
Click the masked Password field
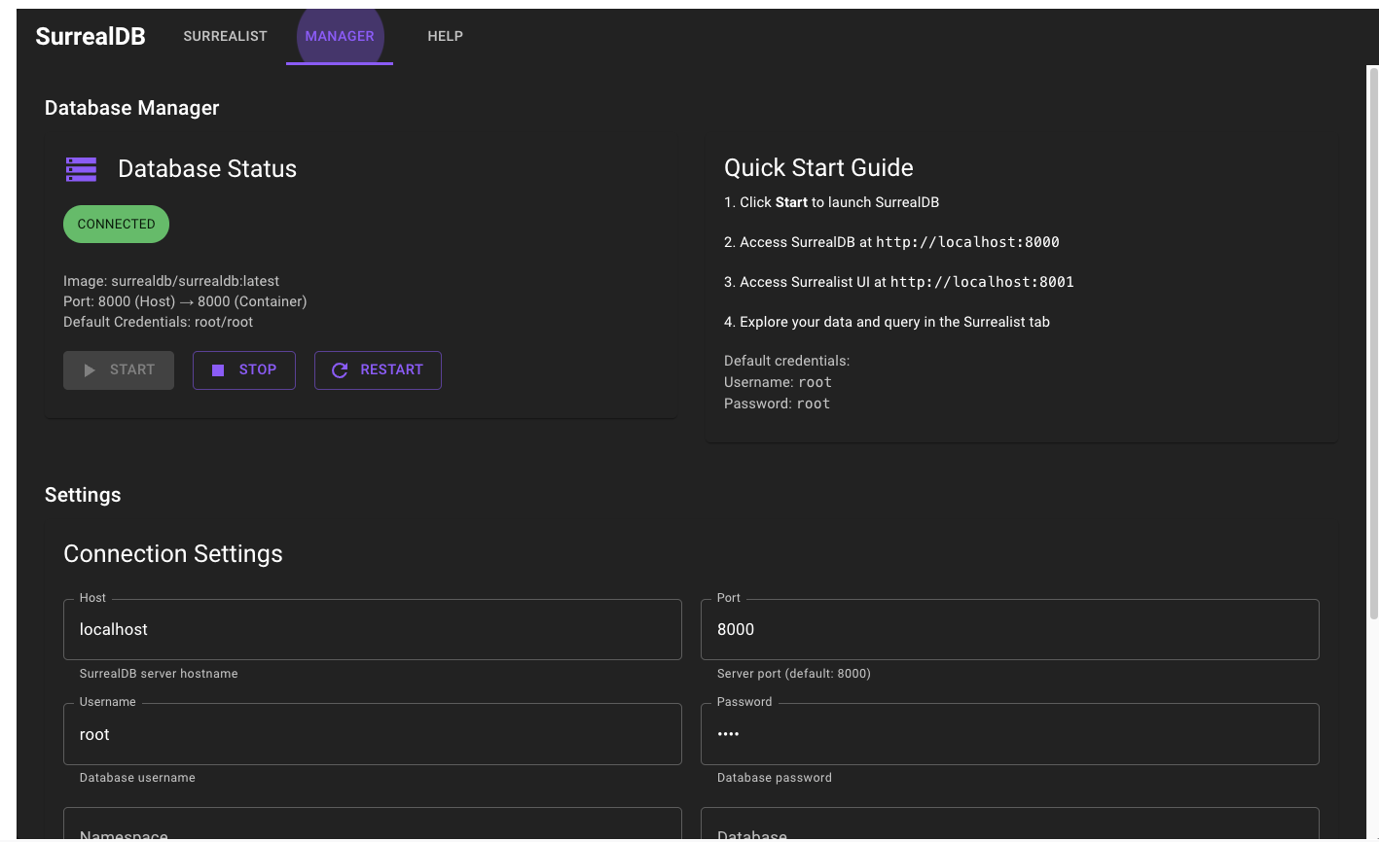[1010, 734]
